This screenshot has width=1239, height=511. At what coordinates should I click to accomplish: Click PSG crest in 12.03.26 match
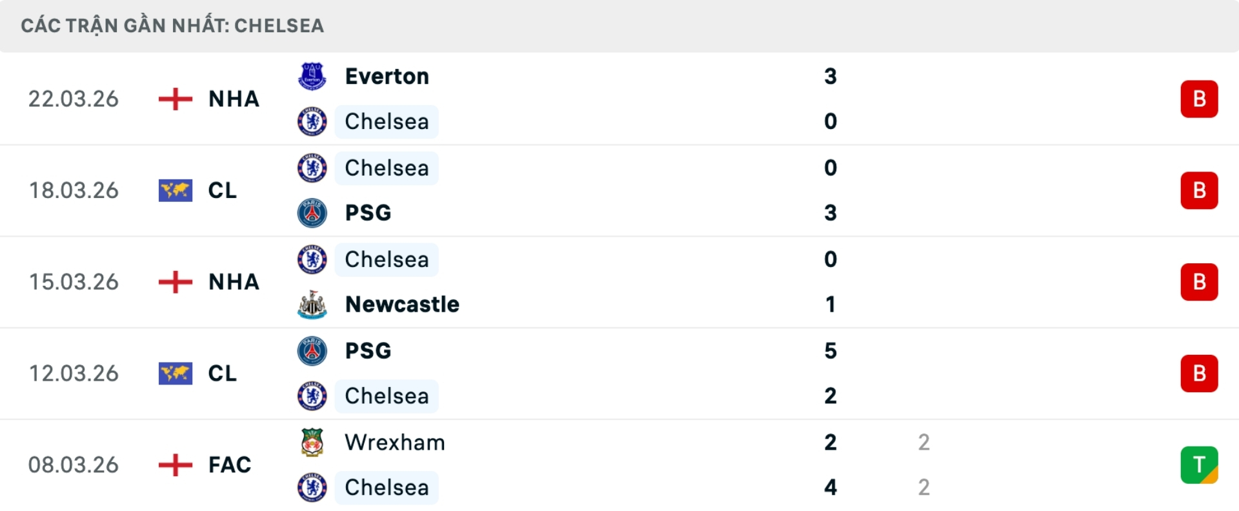coord(312,351)
